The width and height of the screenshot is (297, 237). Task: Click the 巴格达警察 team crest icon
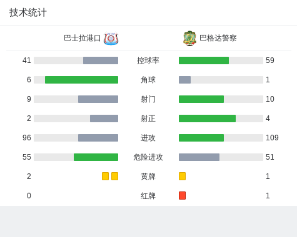pyautogui.click(x=189, y=39)
